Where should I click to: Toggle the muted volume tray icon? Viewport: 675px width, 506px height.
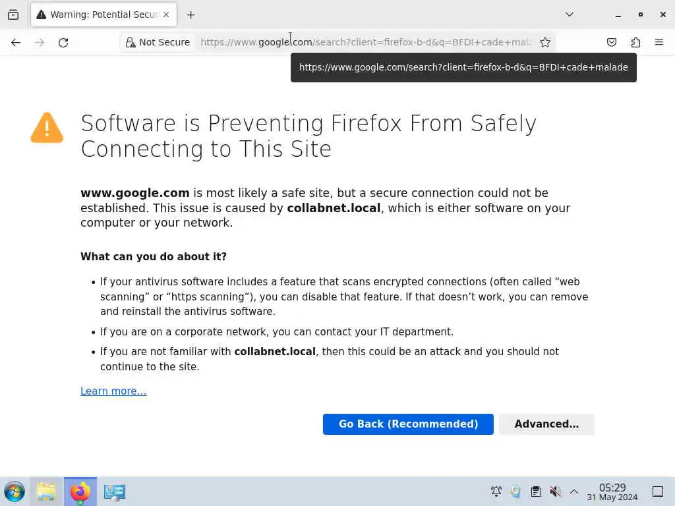[555, 492]
